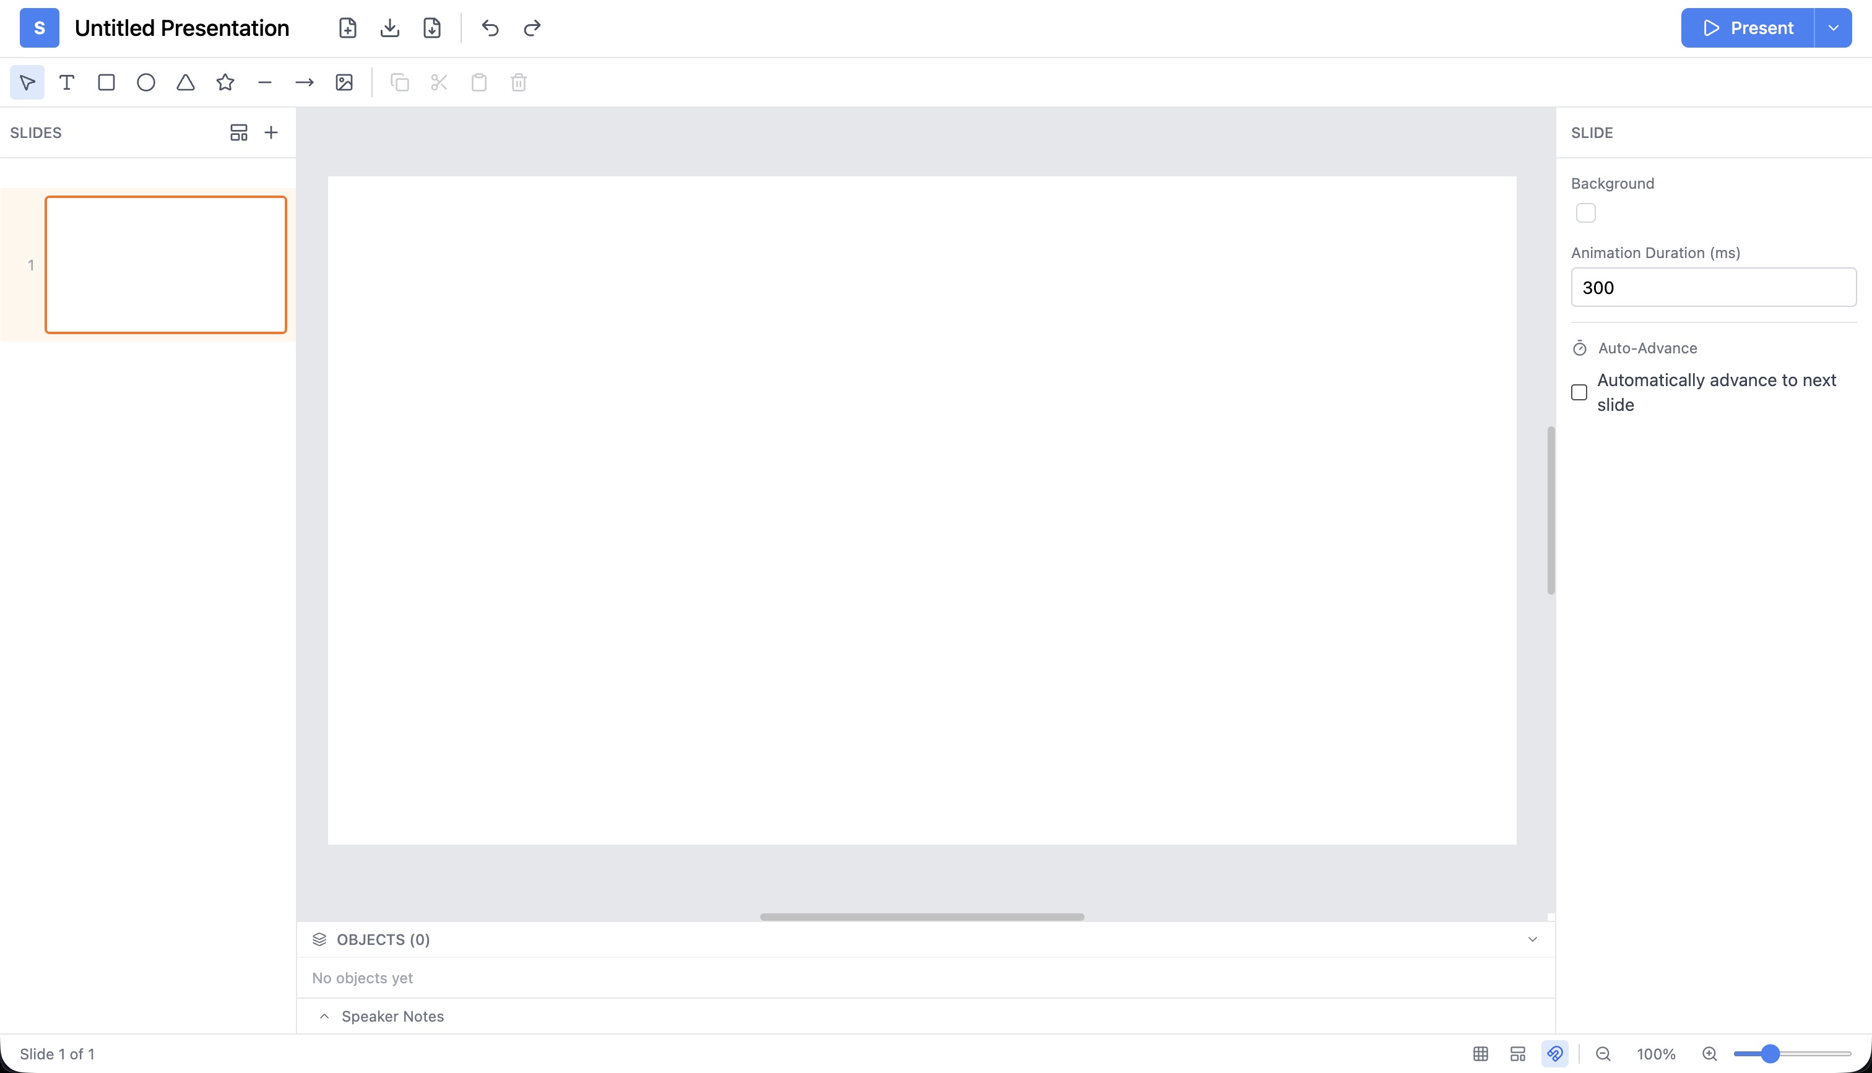Viewport: 1872px width, 1073px height.
Task: Click the canvas vertical scrollbar
Action: click(x=1551, y=510)
